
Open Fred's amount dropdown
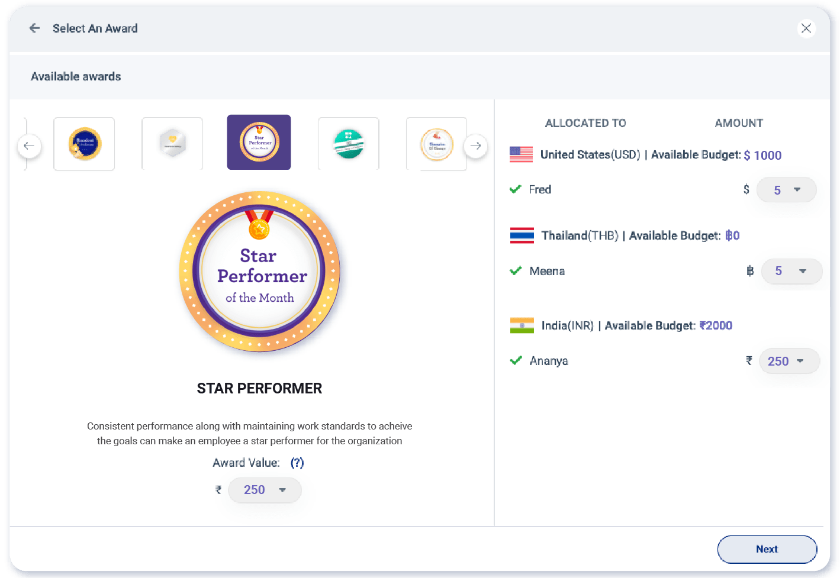point(786,189)
